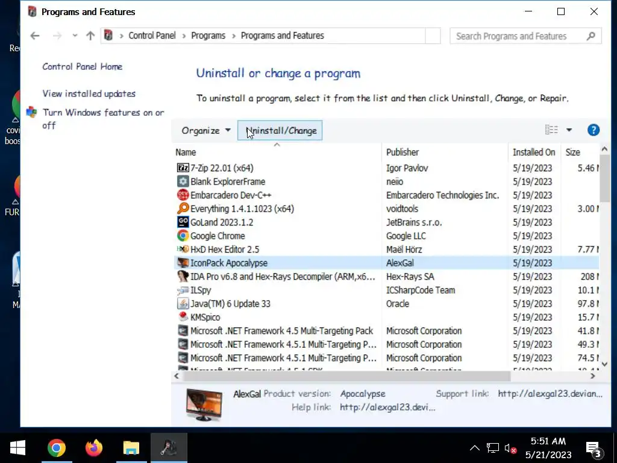This screenshot has height=463, width=617.
Task: Click the Everything search magnifier icon
Action: click(x=183, y=208)
